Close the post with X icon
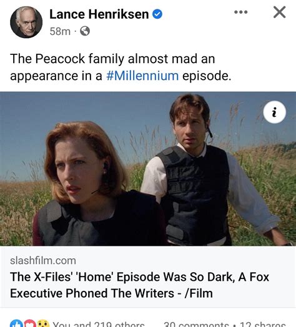The width and height of the screenshot is (296, 327). click(x=279, y=12)
